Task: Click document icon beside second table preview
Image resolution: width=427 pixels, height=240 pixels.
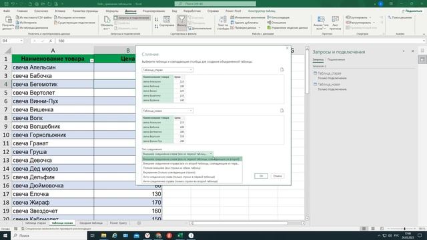Action: click(282, 111)
